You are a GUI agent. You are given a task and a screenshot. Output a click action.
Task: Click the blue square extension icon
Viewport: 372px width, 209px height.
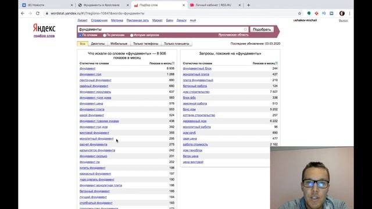click(331, 13)
